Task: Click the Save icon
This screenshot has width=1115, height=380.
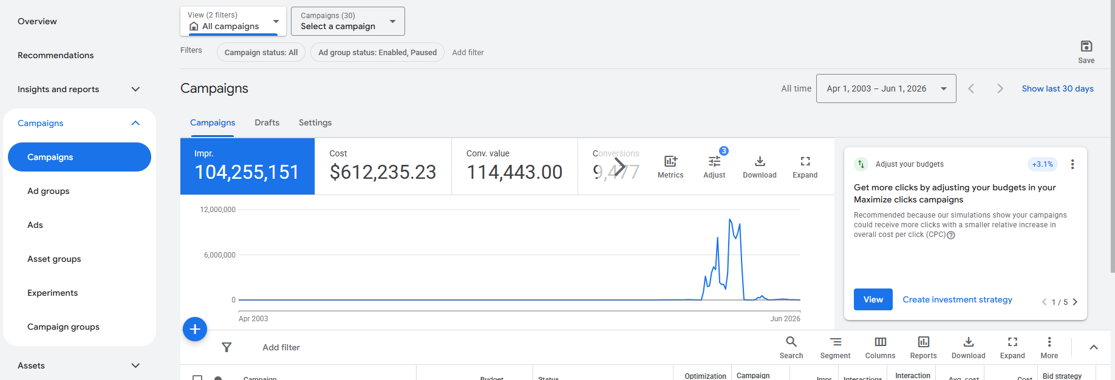Action: (1086, 46)
